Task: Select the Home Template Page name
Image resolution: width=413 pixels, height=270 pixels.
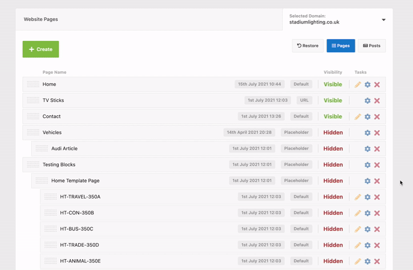Action: coord(75,181)
